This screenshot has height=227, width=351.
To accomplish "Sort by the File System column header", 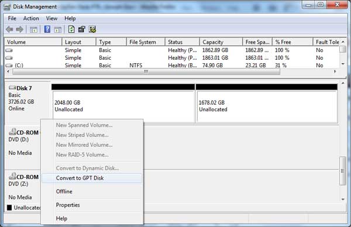I will click(x=146, y=42).
